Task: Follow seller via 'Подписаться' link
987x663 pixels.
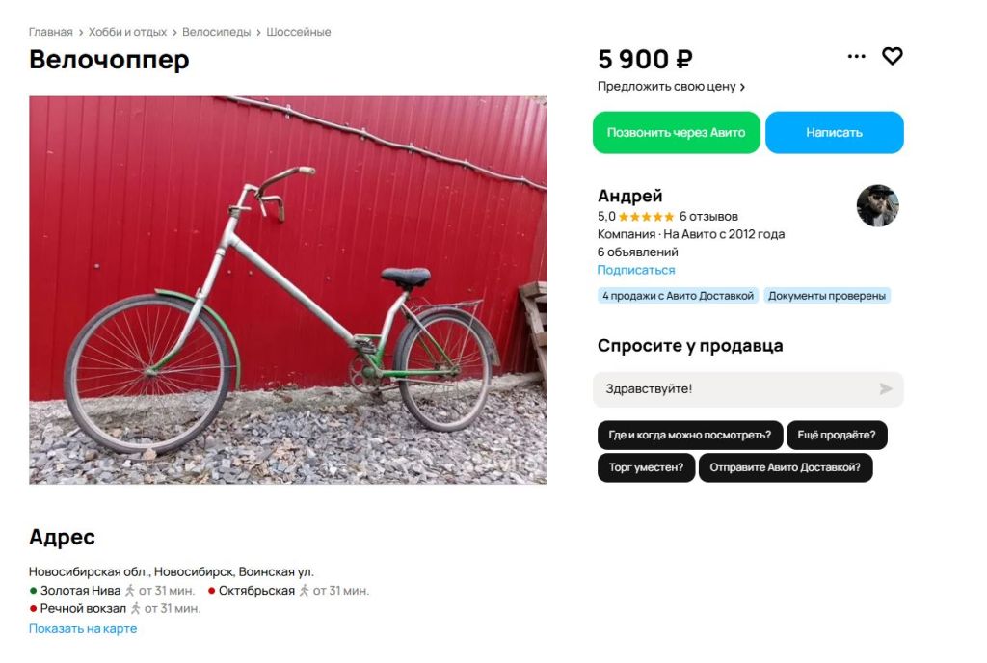Action: point(636,270)
